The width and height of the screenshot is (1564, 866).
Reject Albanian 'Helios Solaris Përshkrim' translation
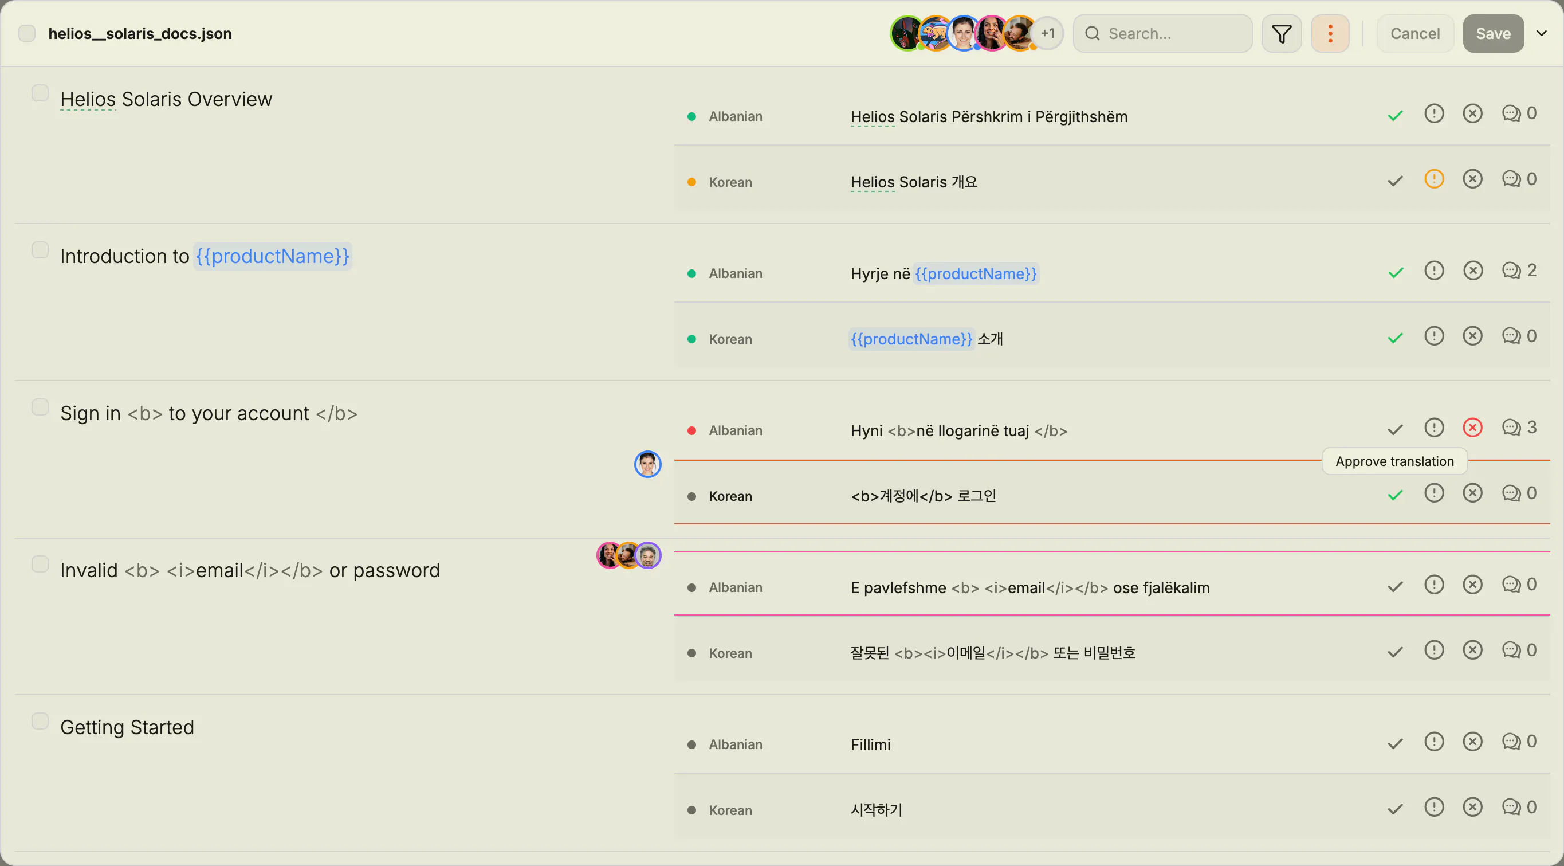pos(1472,113)
